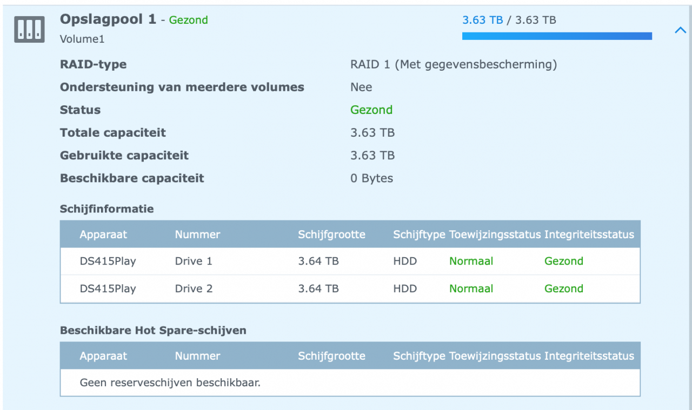Screen dimensions: 692x410
Task: Click the Volume1 label under pool name
Action: pyautogui.click(x=82, y=39)
